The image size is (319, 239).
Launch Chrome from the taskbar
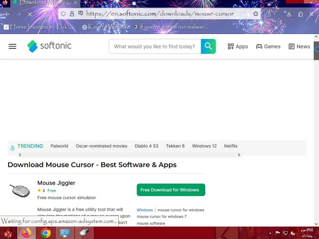pyautogui.click(x=46, y=233)
